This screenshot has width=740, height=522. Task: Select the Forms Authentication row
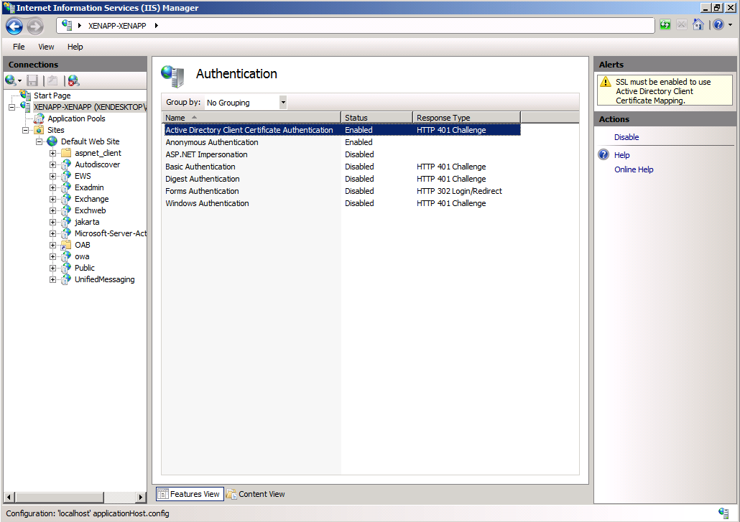pos(342,192)
